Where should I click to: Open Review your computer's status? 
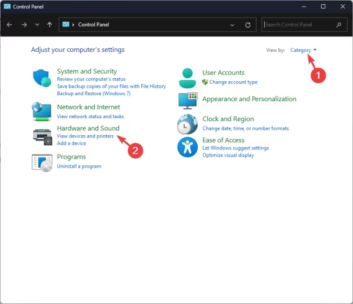[91, 79]
